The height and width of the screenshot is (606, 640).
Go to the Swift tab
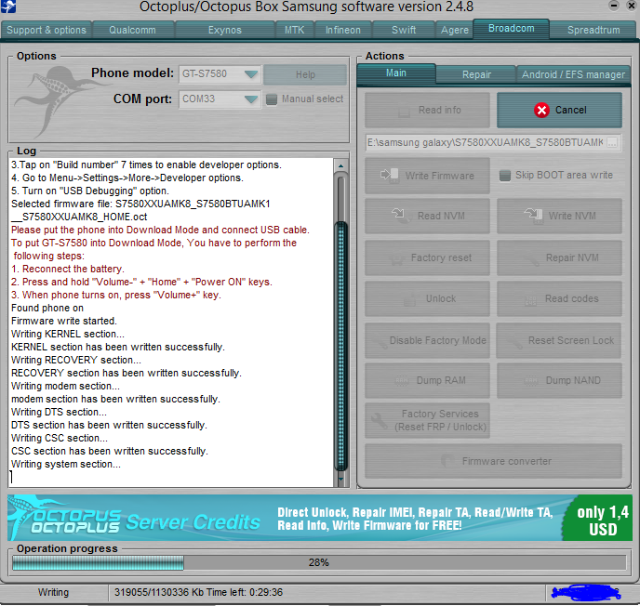click(404, 30)
